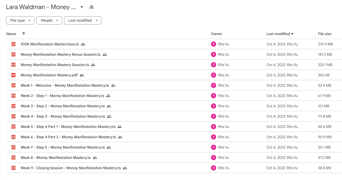This screenshot has height=180, width=342.
Task: Select Week 7 - Step 5 file name
Action: [x=63, y=147]
